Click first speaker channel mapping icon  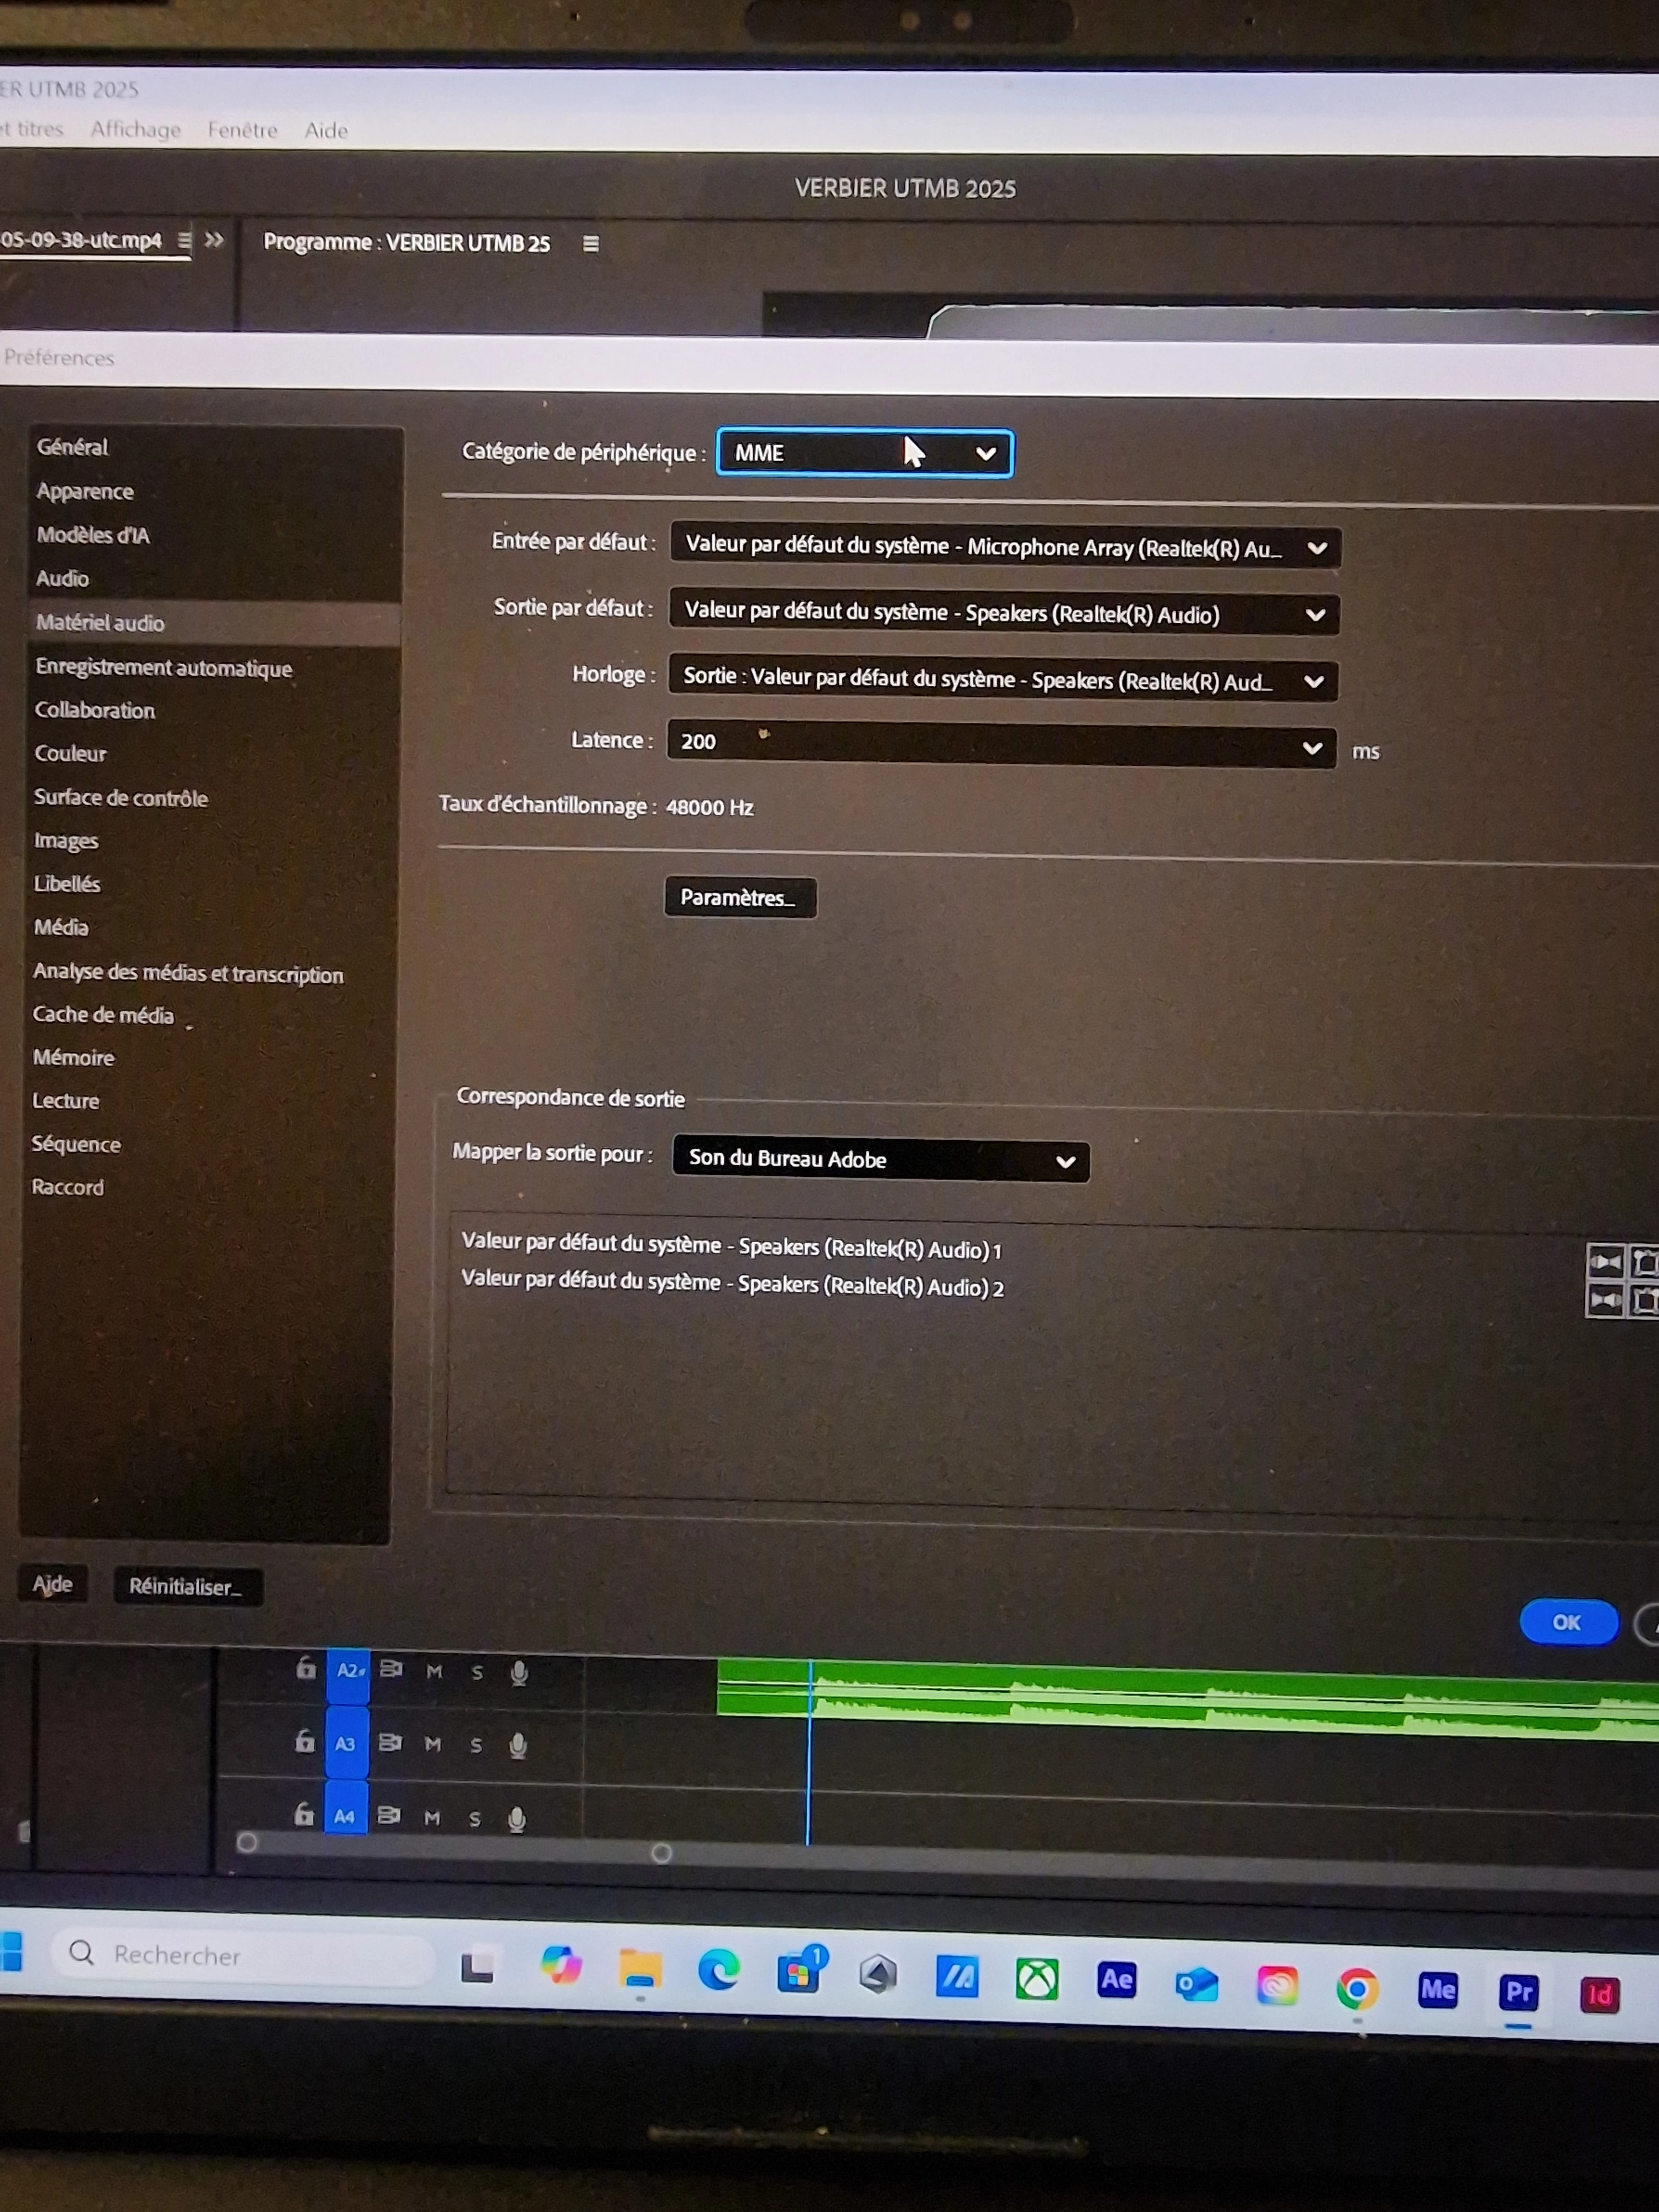tap(1605, 1261)
